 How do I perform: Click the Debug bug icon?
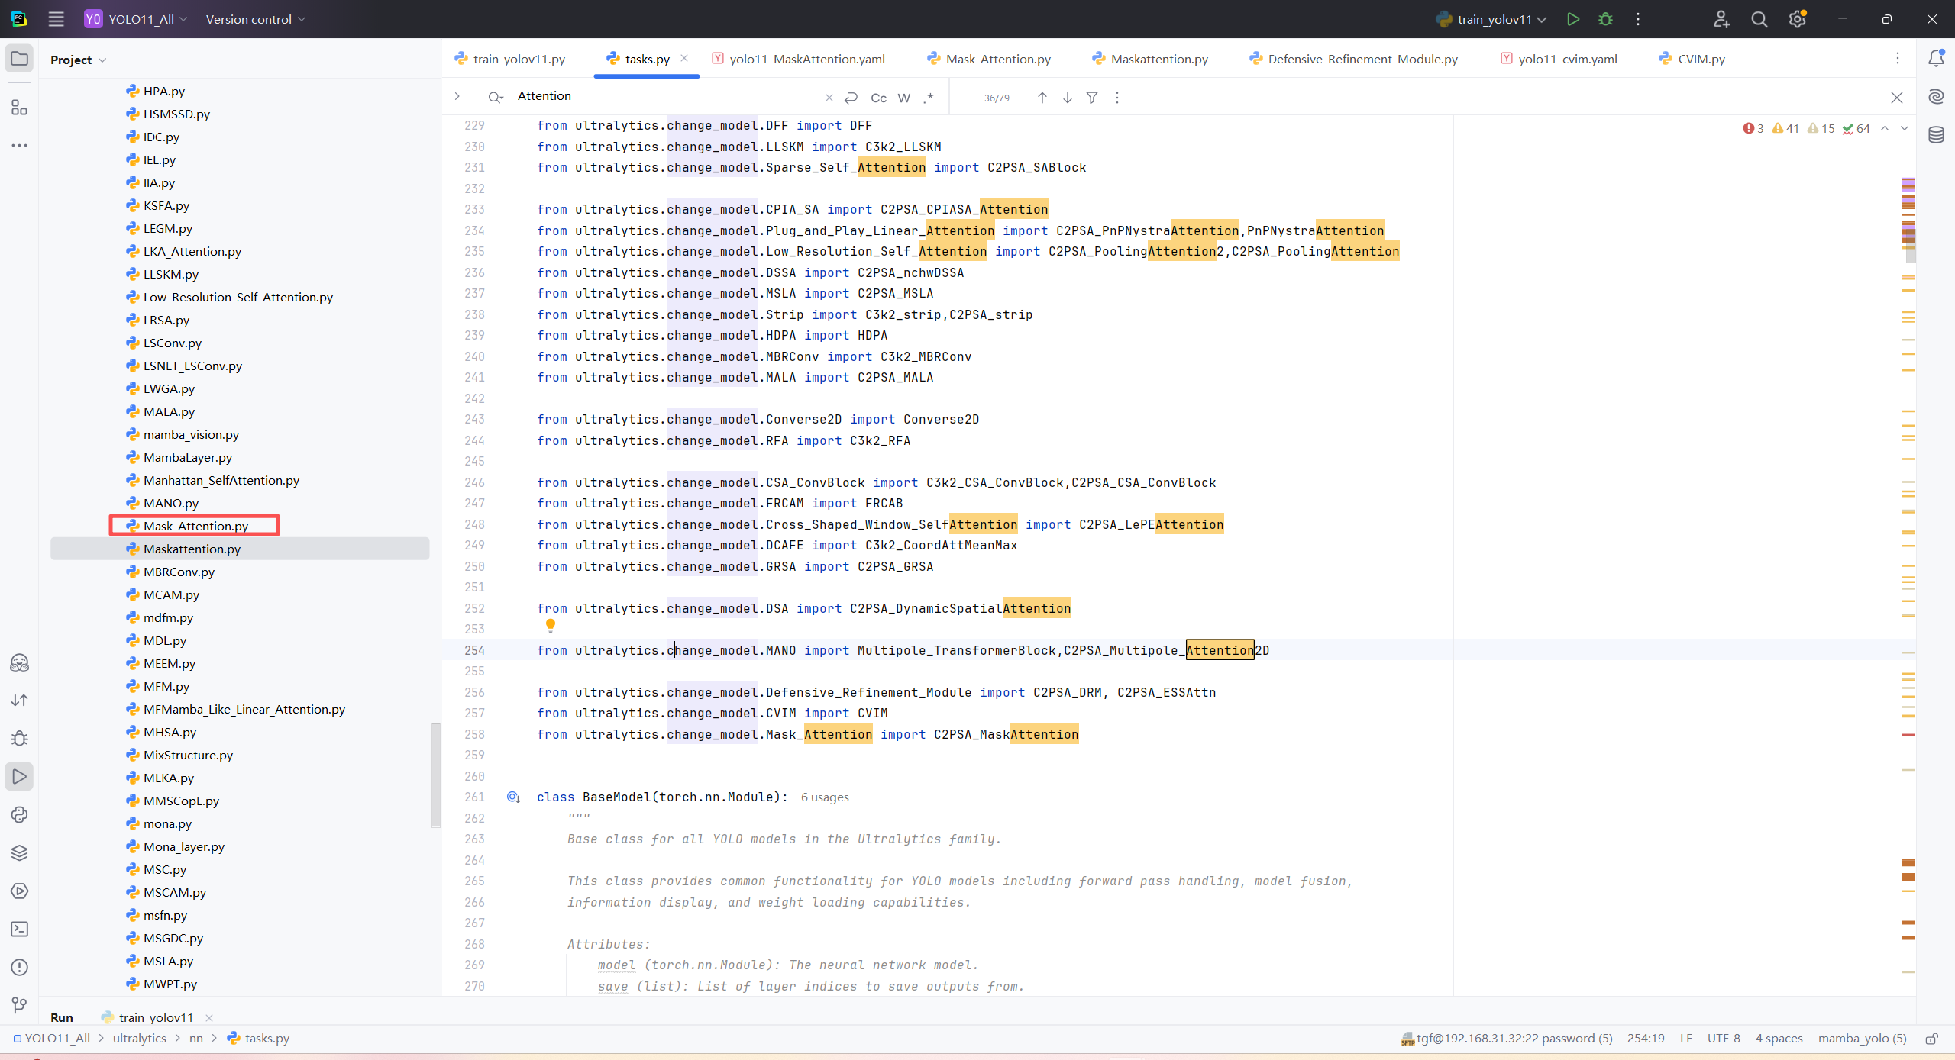[x=1605, y=19]
